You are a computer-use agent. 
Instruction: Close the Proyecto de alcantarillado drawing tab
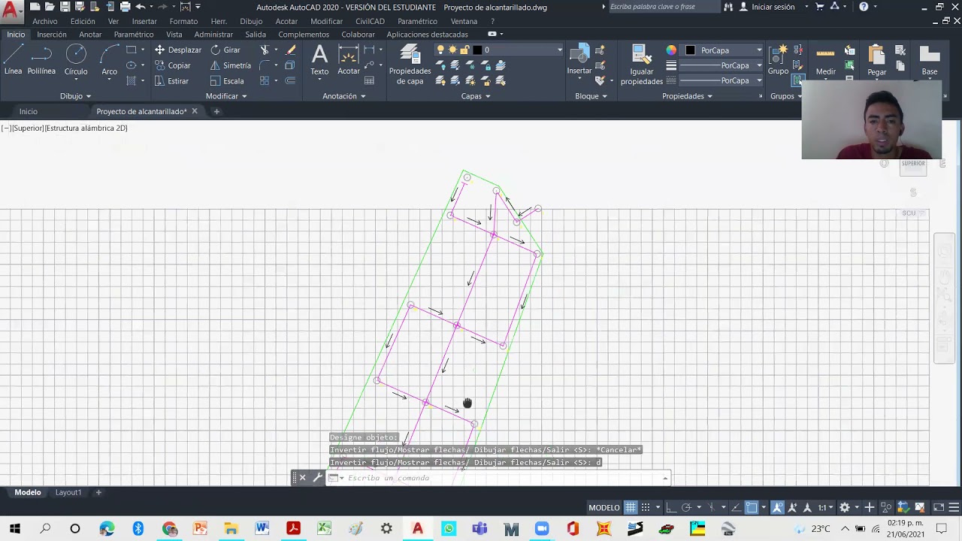194,111
